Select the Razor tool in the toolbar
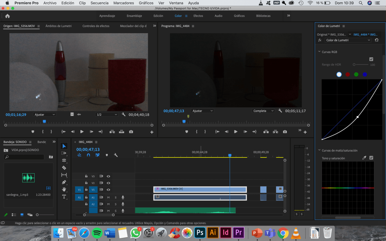This screenshot has width=386, height=241. (64, 168)
